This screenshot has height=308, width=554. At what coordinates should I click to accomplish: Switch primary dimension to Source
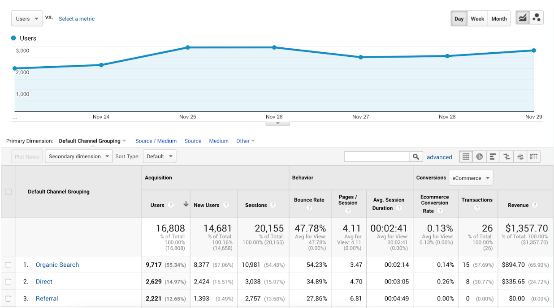pyautogui.click(x=193, y=141)
